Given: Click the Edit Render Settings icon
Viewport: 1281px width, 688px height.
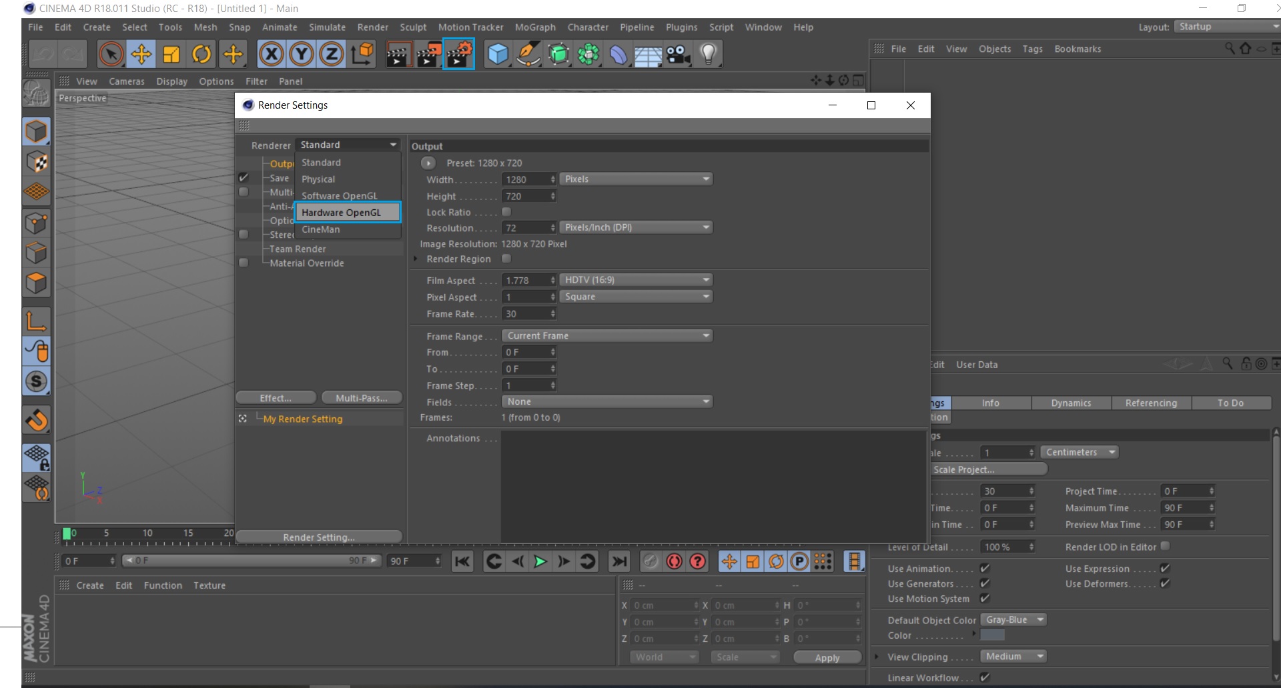Looking at the screenshot, I should click(458, 54).
